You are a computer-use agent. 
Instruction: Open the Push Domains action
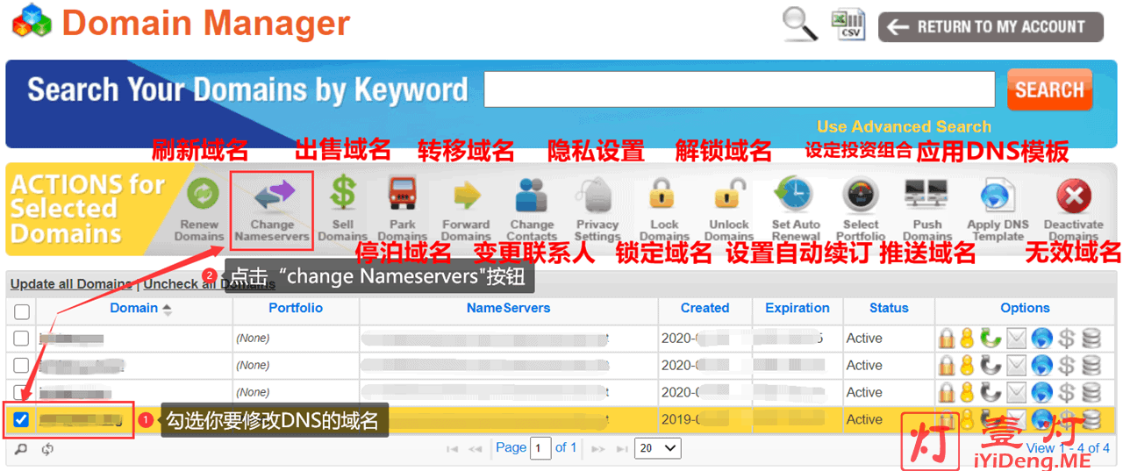(x=926, y=194)
